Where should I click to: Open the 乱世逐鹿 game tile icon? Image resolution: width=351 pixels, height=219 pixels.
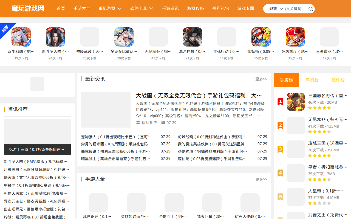(x=98, y=203)
